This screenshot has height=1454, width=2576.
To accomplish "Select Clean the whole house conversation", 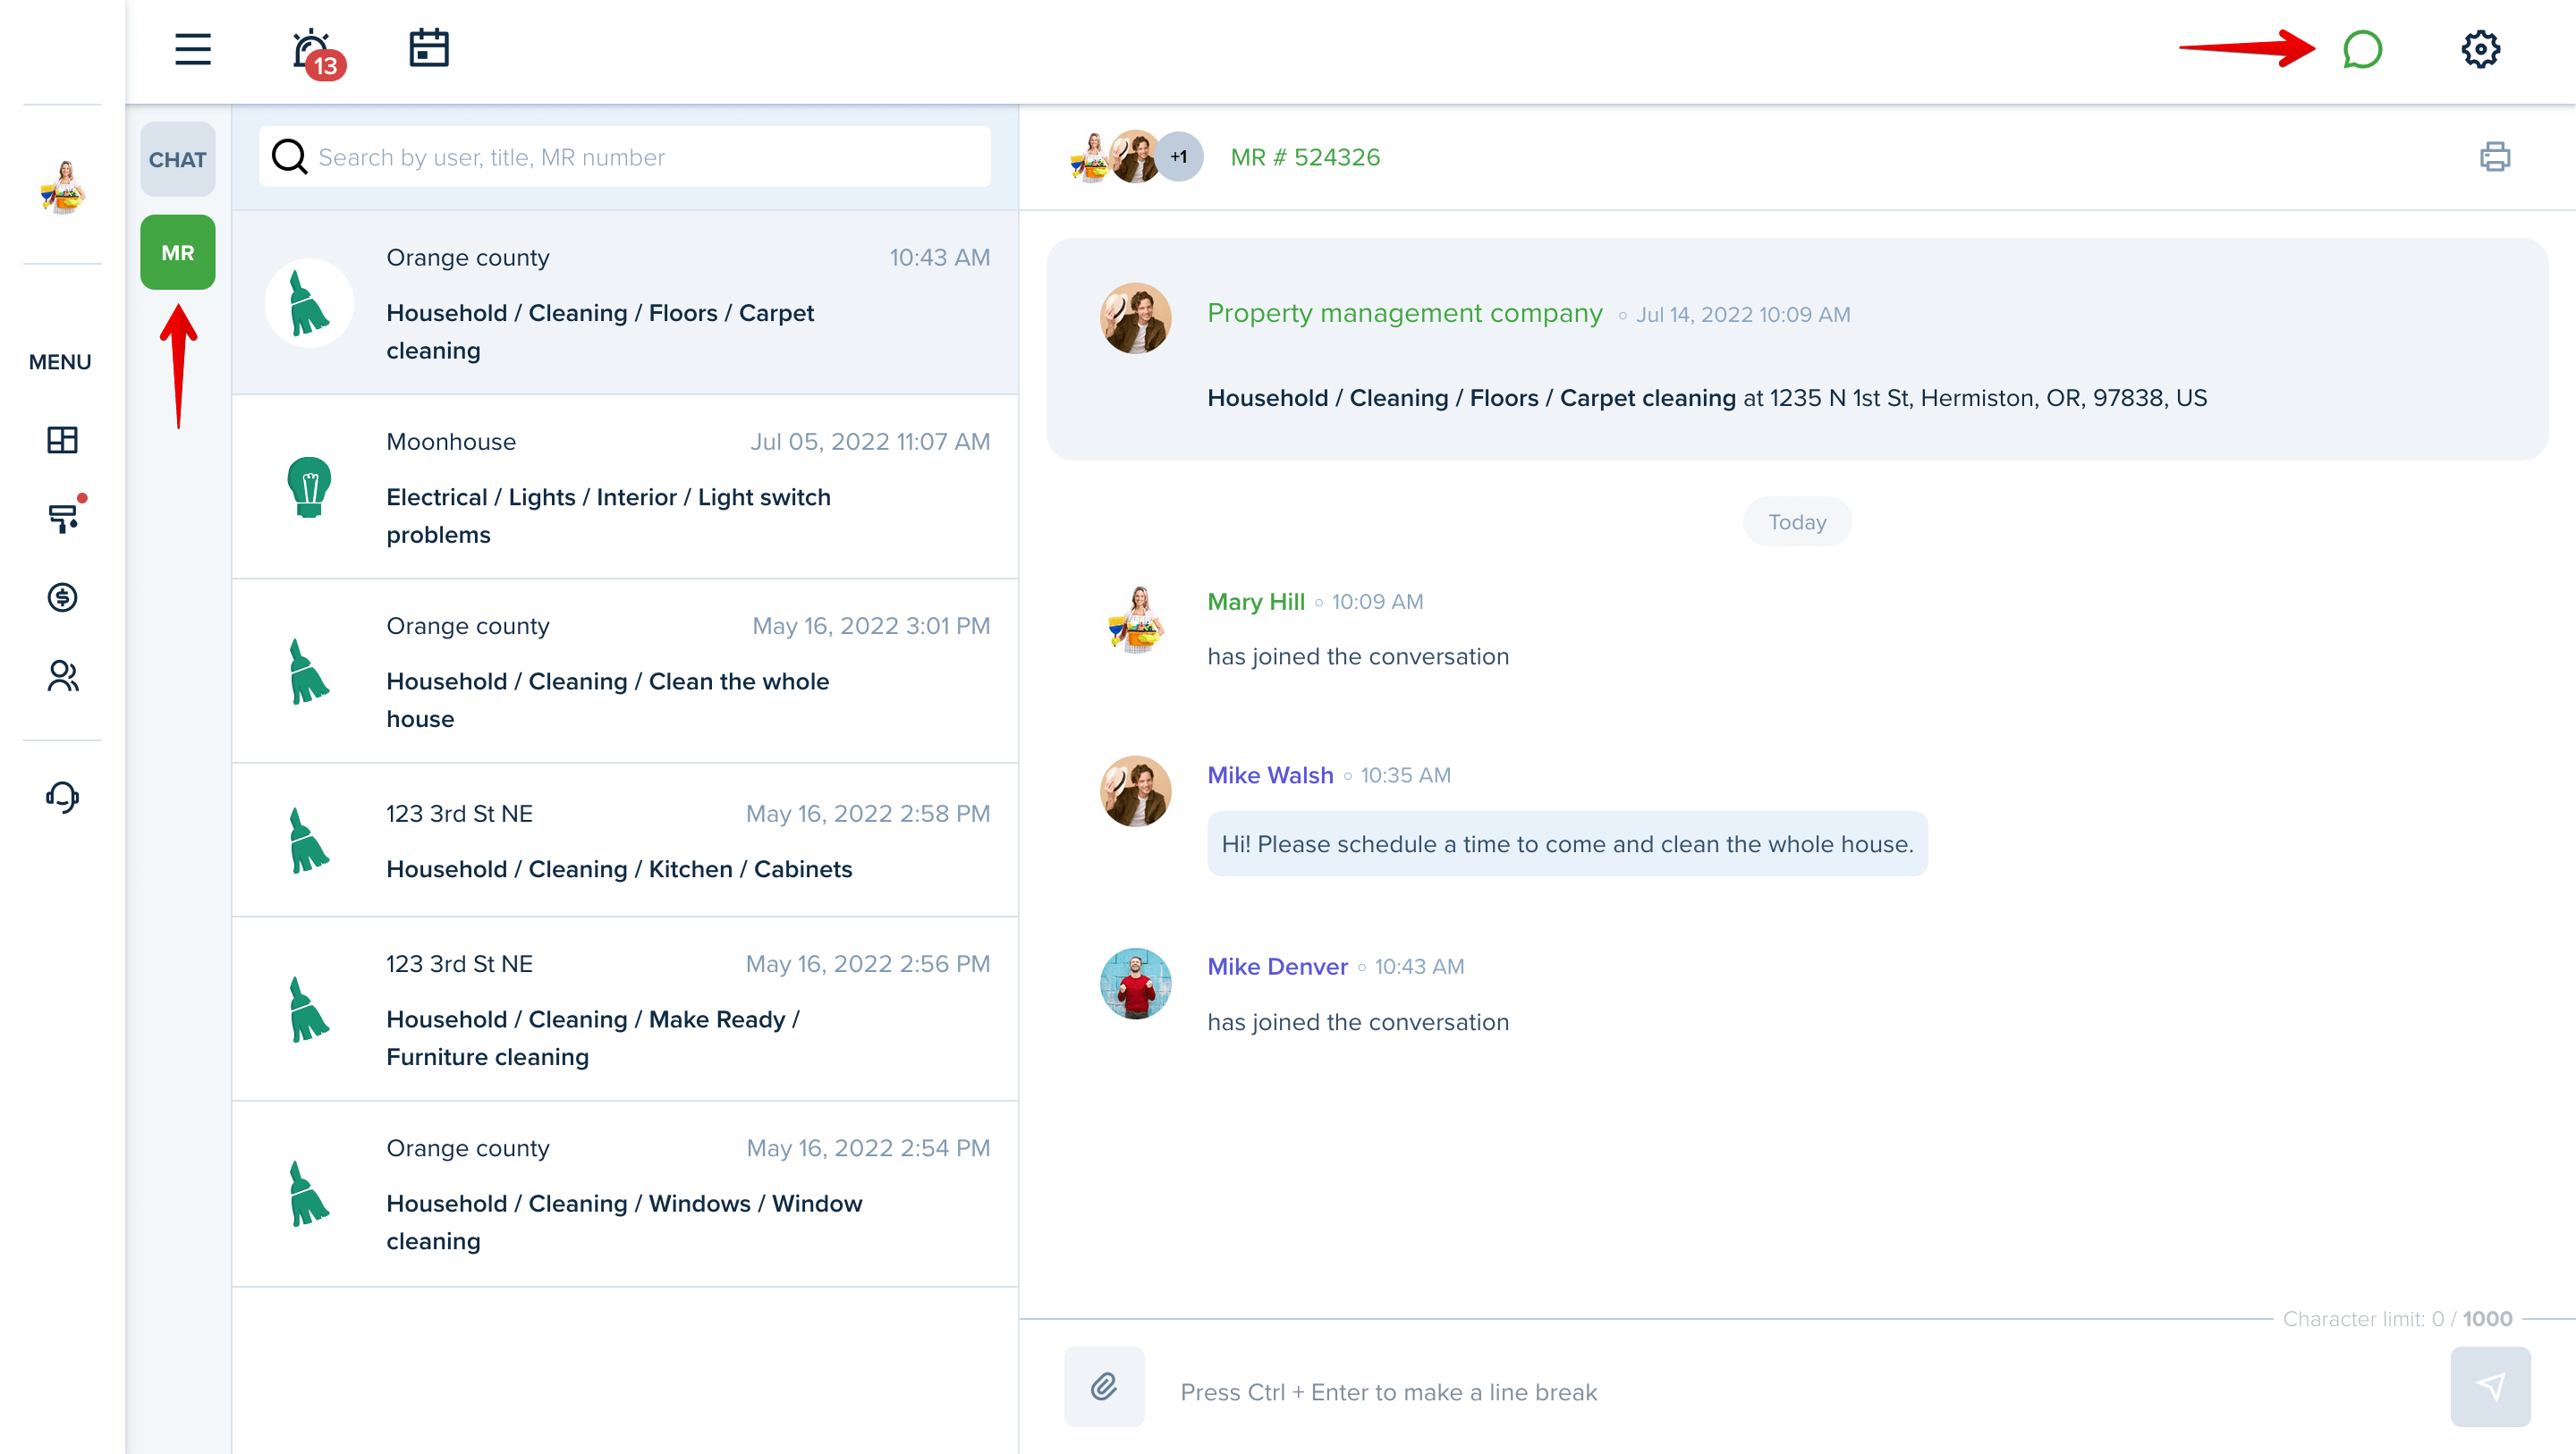I will [625, 671].
